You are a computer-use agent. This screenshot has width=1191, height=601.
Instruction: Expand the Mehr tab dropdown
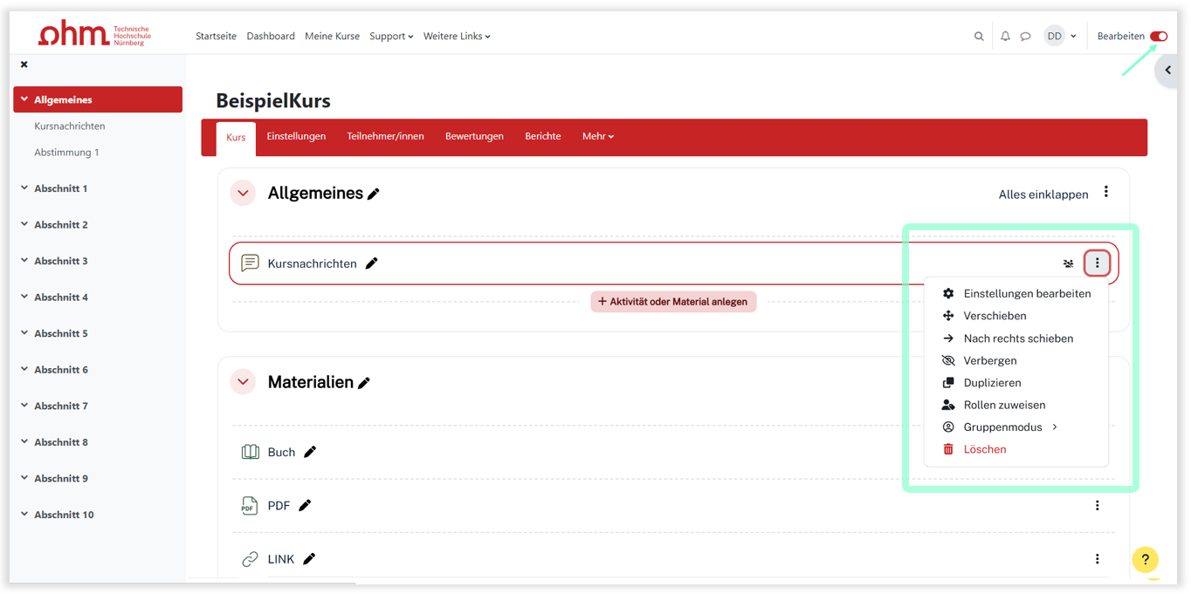(598, 137)
